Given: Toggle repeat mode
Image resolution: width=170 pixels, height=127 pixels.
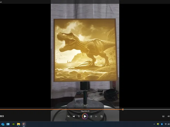Looking at the screenshot, I should pyautogui.click(x=101, y=116).
